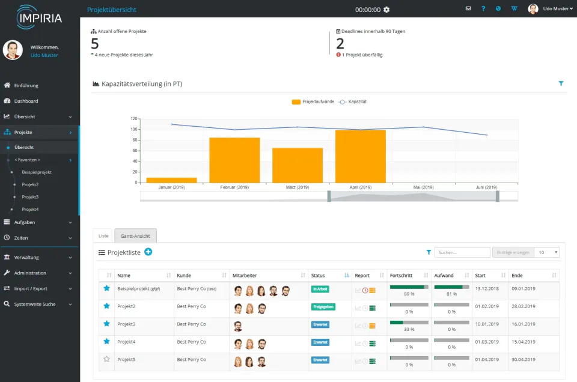Click the help question mark icon
This screenshot has width=577, height=382.
pyautogui.click(x=483, y=8)
